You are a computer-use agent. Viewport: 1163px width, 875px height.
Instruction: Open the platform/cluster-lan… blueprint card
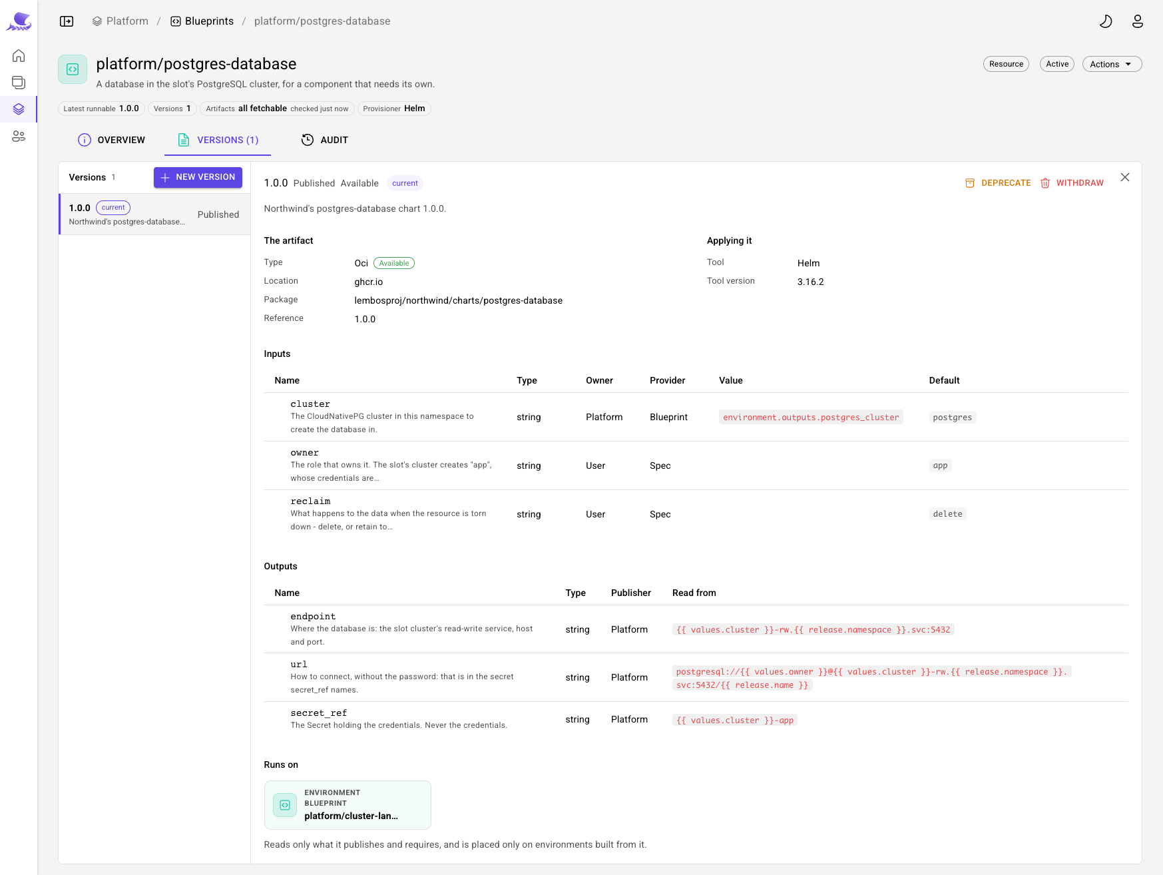tap(348, 805)
